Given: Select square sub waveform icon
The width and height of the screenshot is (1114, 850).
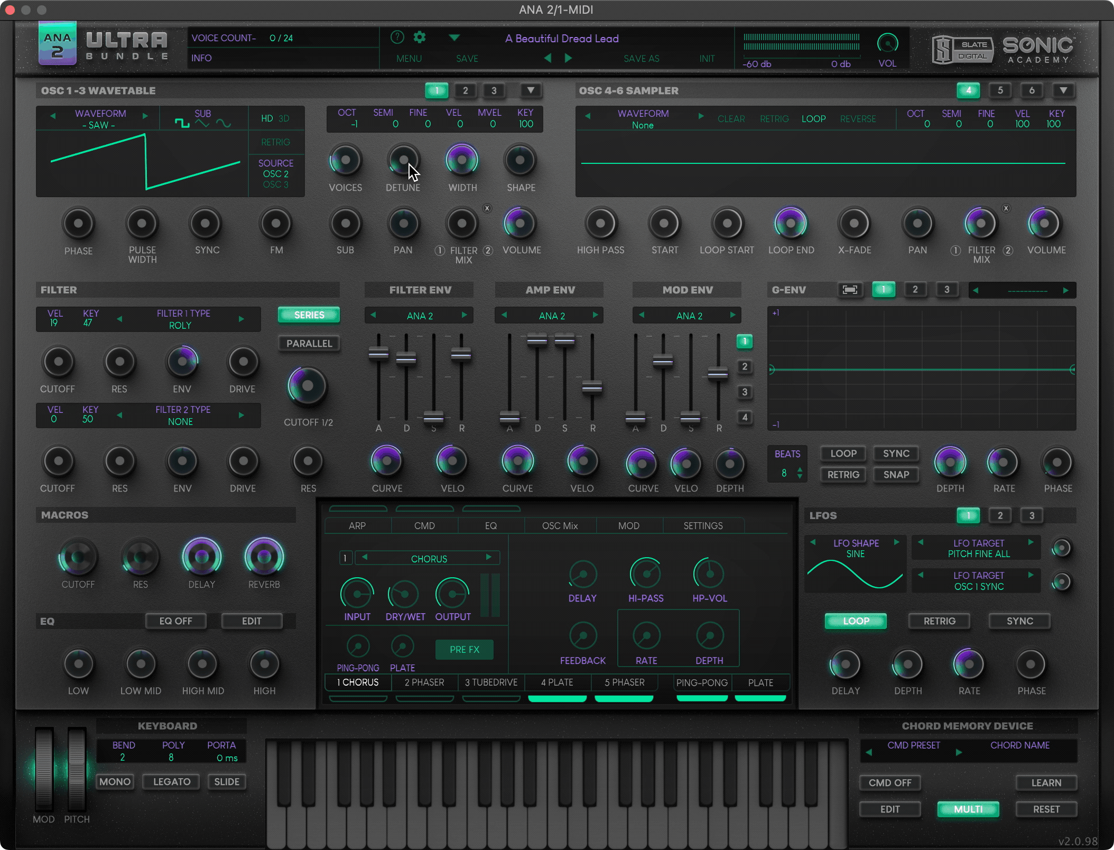Looking at the screenshot, I should point(182,123).
